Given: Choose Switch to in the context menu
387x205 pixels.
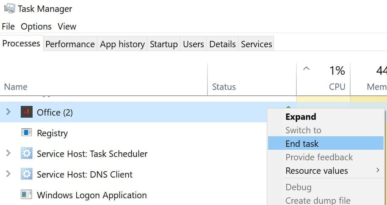Looking at the screenshot, I should [x=326, y=130].
